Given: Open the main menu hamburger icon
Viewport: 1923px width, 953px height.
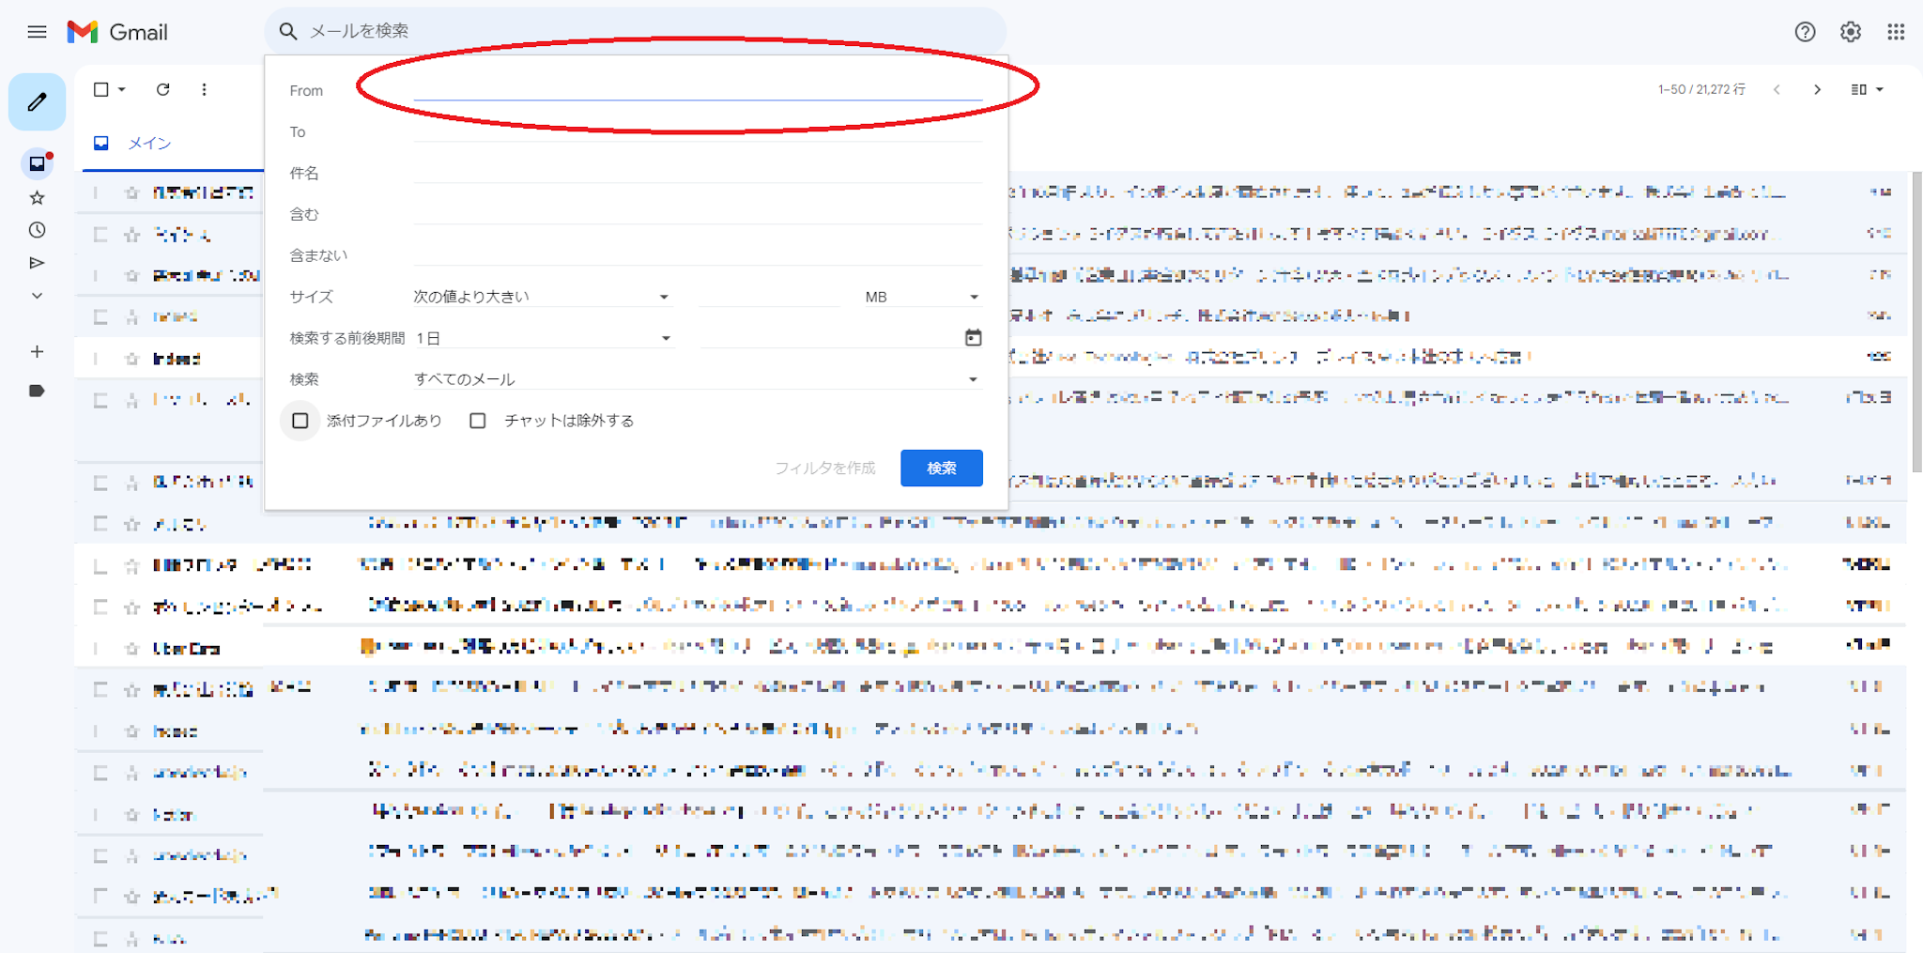Looking at the screenshot, I should click(x=37, y=32).
